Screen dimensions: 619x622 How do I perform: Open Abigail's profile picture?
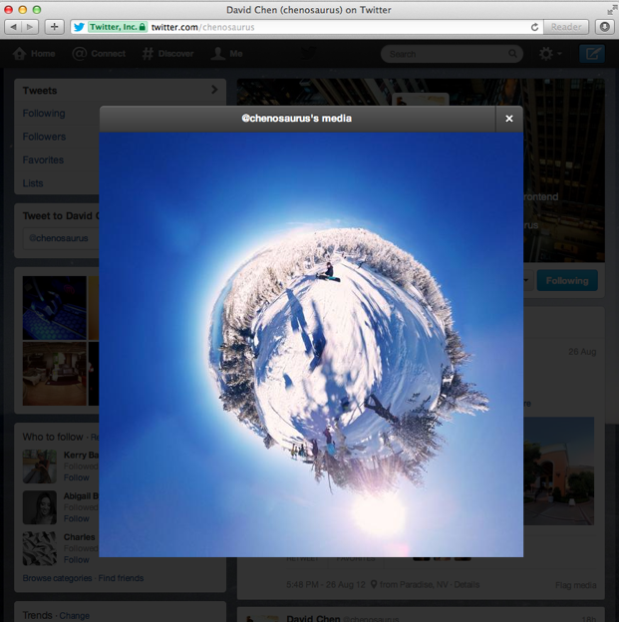tap(39, 507)
